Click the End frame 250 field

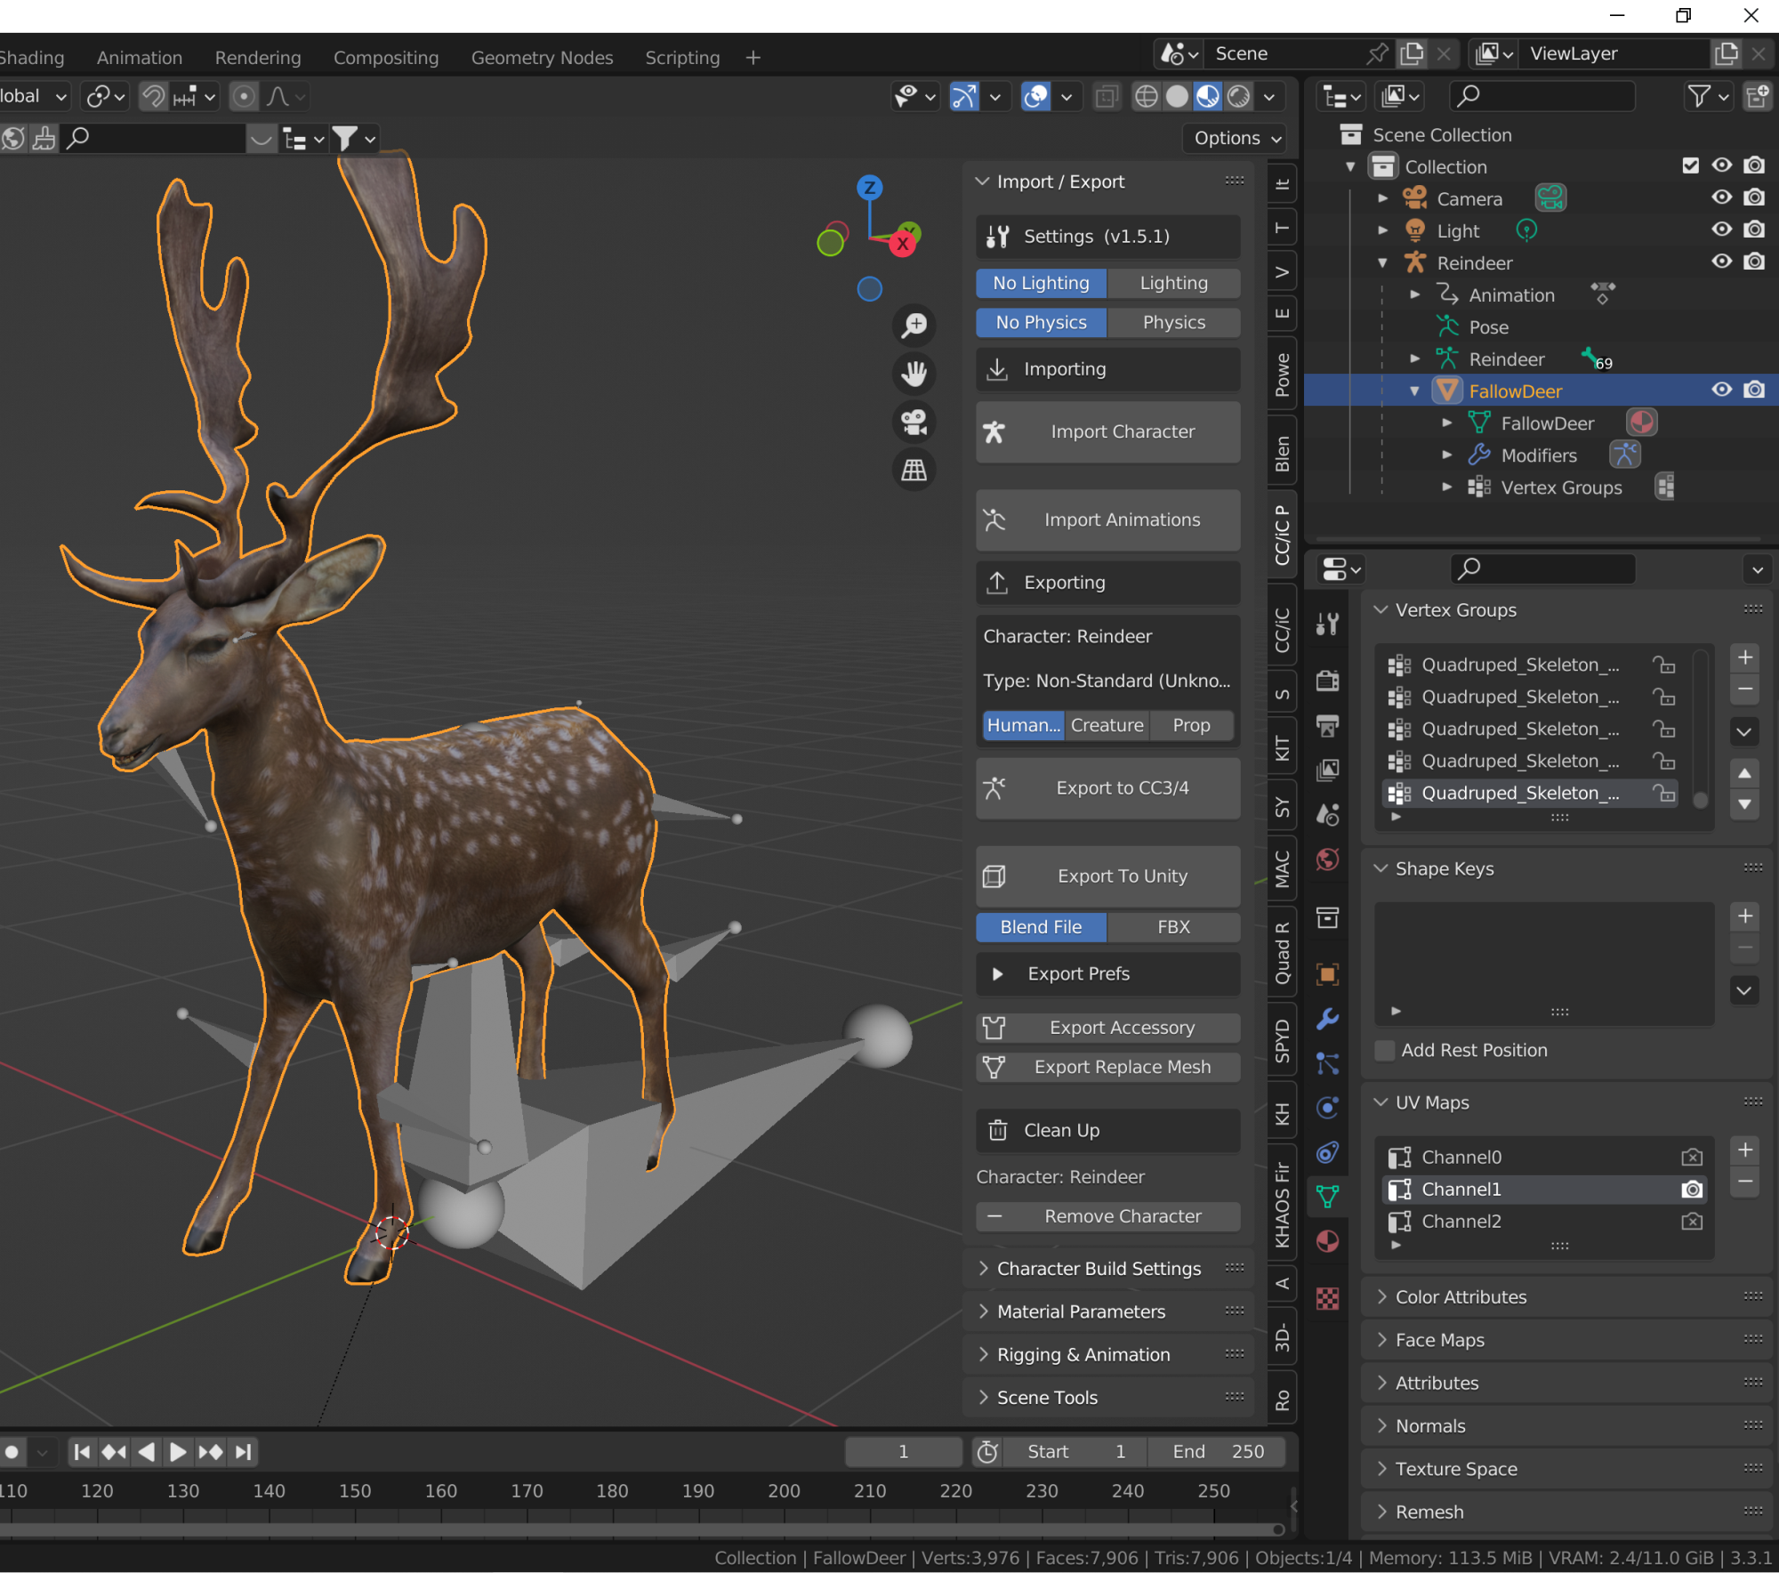pyautogui.click(x=1217, y=1452)
